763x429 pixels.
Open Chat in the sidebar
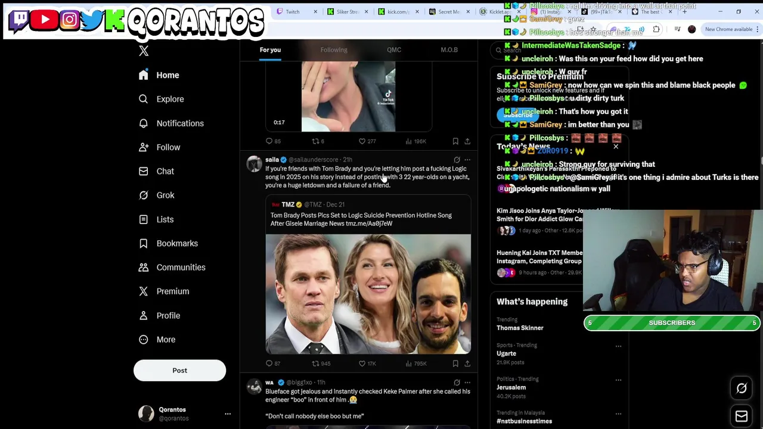point(157,171)
